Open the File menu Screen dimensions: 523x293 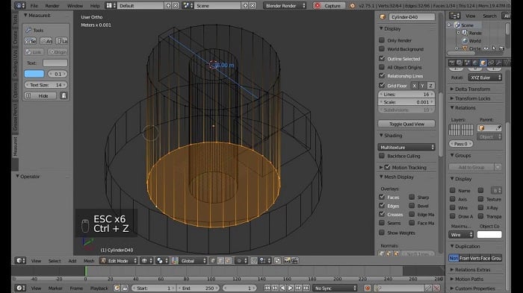pyautogui.click(x=34, y=6)
